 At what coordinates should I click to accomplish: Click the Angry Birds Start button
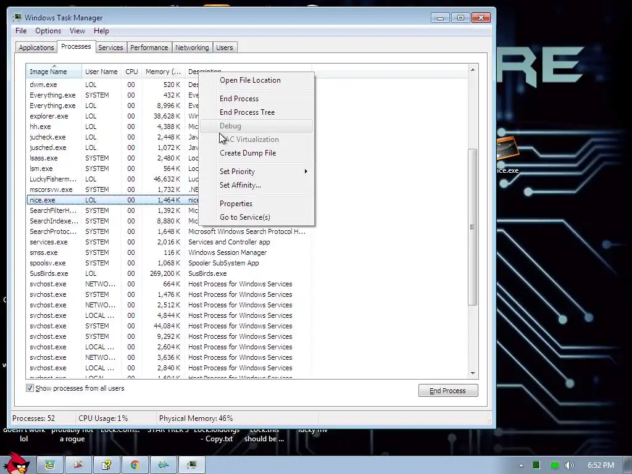point(16,463)
